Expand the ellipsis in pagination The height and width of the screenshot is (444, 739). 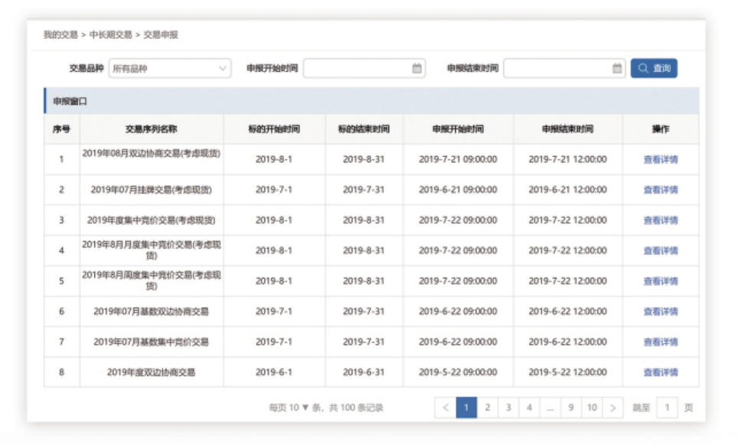coord(550,408)
